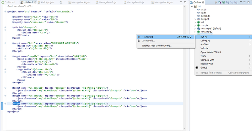The image size is (252, 131).
Task: Collapse the compile target fold marker
Action: click(x=5, y=56)
